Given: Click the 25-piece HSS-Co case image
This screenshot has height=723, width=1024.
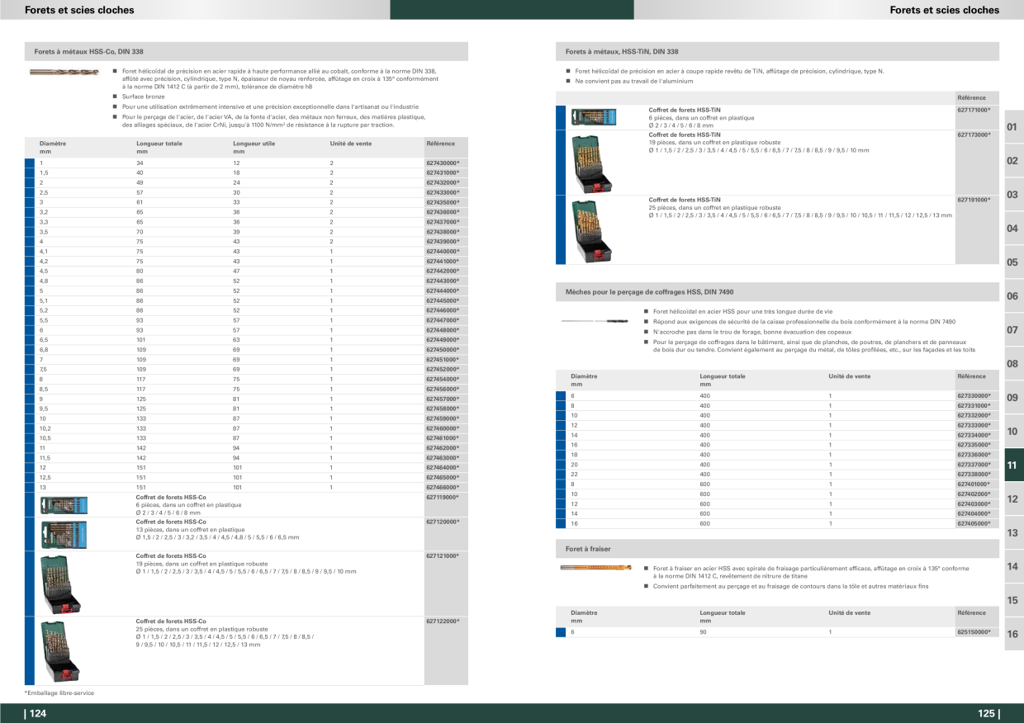Looking at the screenshot, I should (x=59, y=650).
